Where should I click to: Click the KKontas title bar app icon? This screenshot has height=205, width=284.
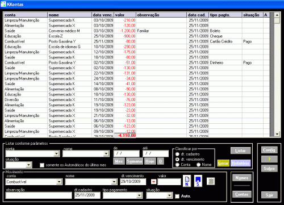point(3,4)
